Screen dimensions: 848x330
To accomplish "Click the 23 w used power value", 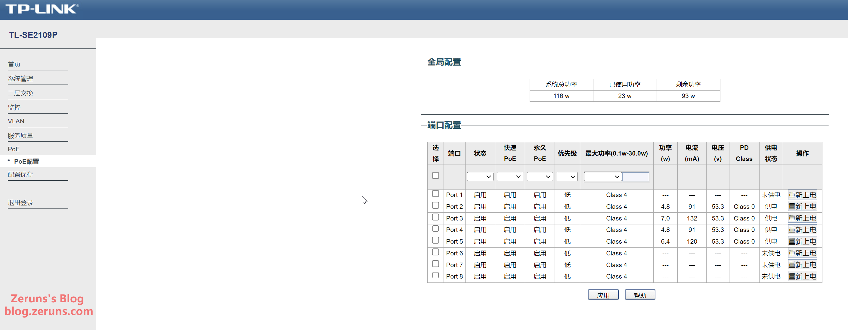I will click(624, 96).
